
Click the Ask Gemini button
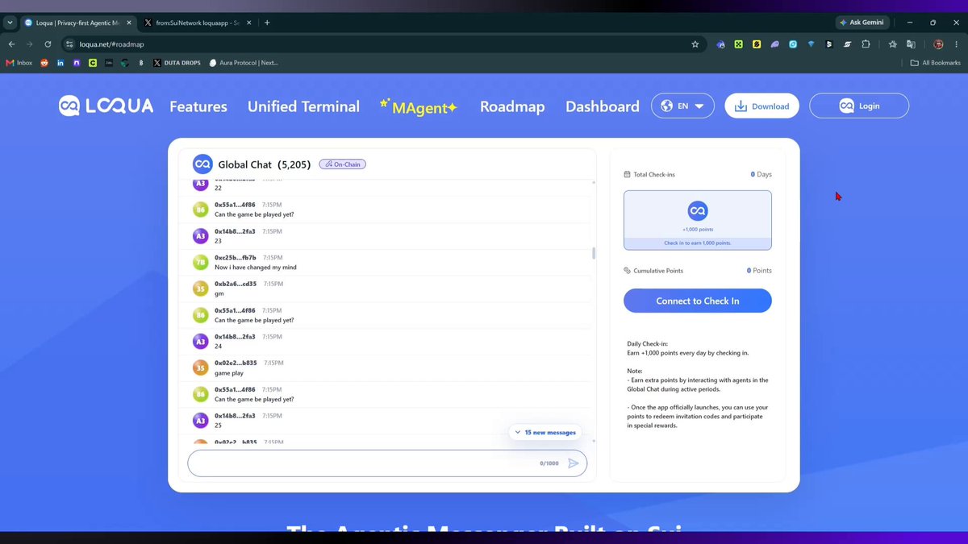pyautogui.click(x=862, y=23)
